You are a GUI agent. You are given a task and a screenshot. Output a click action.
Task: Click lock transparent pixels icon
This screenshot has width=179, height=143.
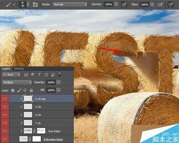click(x=13, y=90)
